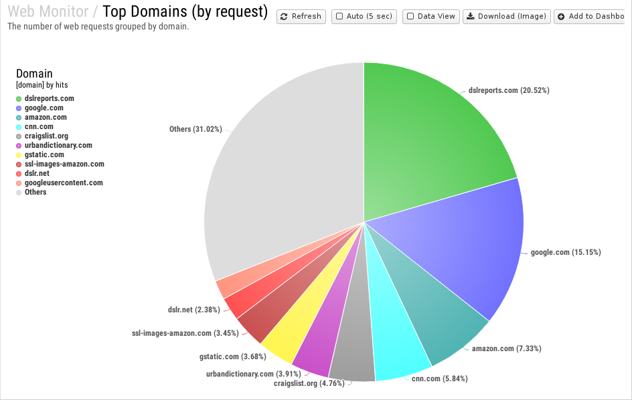The width and height of the screenshot is (632, 400).
Task: Select dslreports.com in the legend
Action: (49, 98)
